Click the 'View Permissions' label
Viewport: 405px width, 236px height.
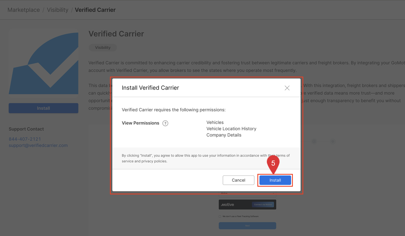141,123
